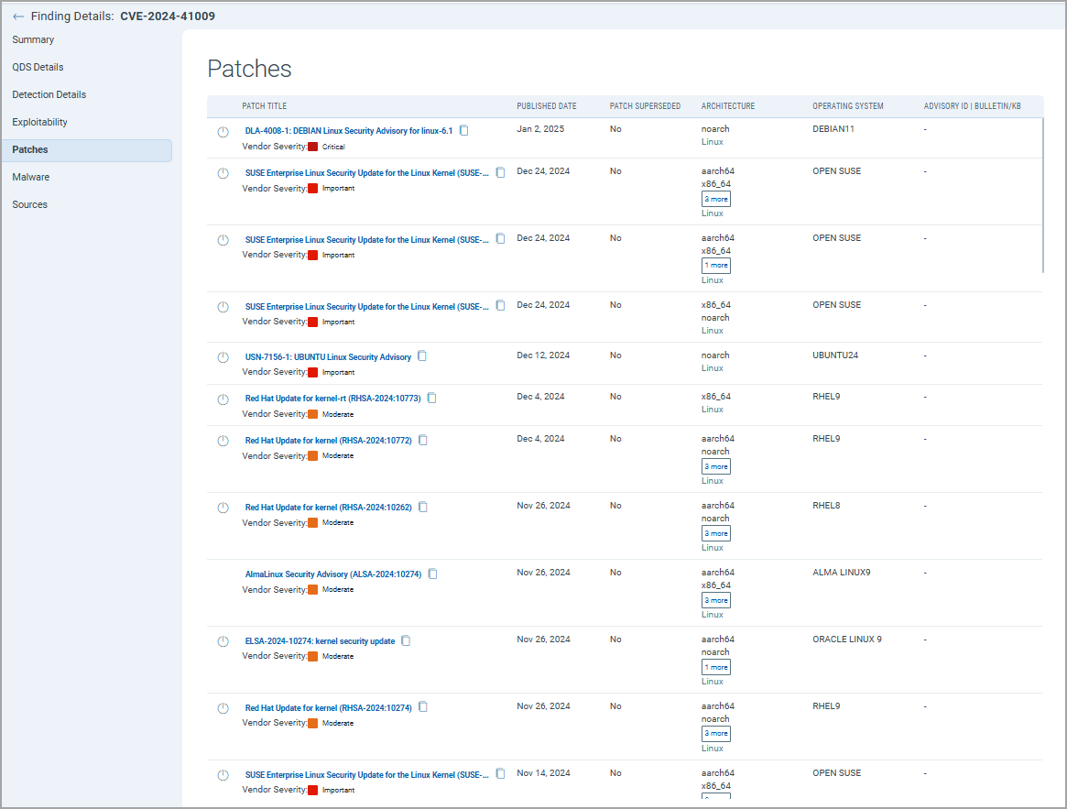1067x809 pixels.
Task: Copy the DLA-4008-1 Debian advisory title
Action: tap(464, 131)
